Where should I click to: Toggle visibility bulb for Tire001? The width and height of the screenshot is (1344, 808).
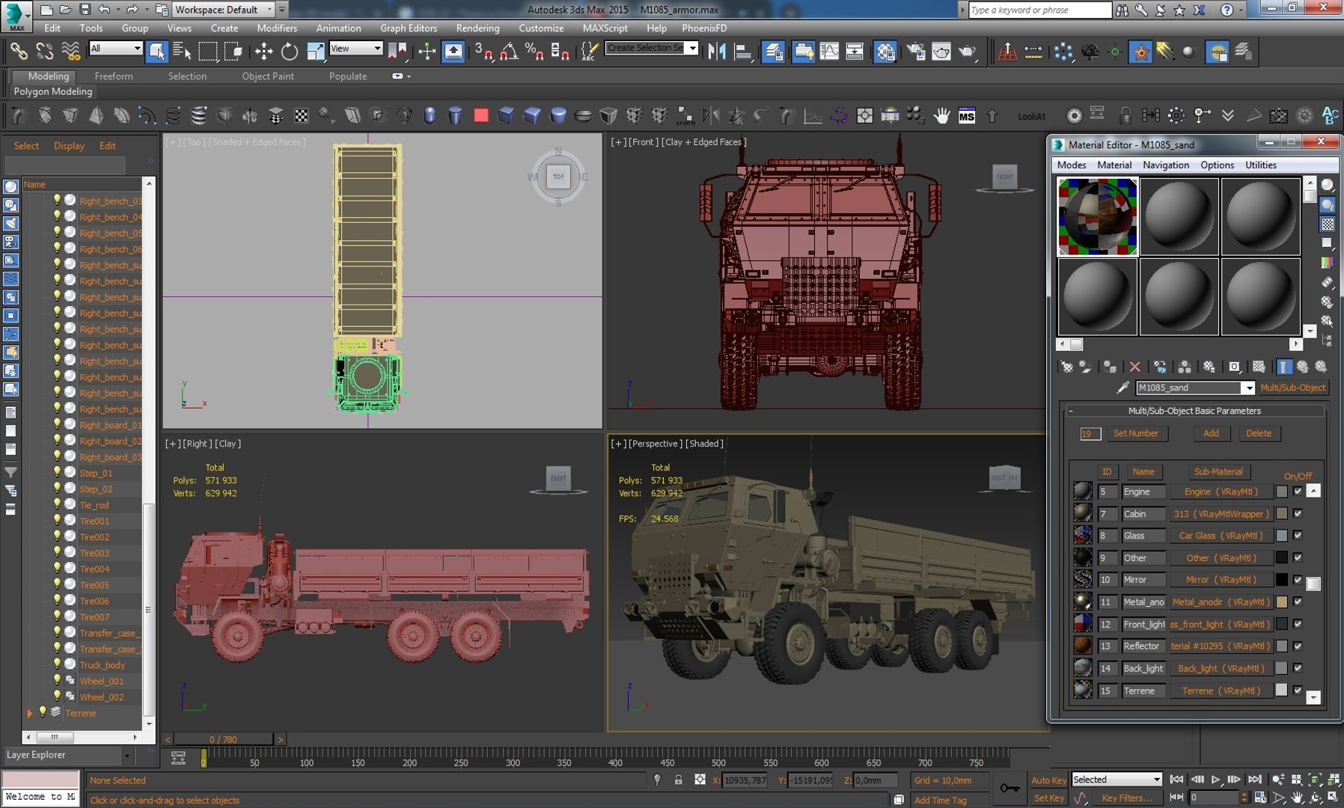[x=56, y=520]
